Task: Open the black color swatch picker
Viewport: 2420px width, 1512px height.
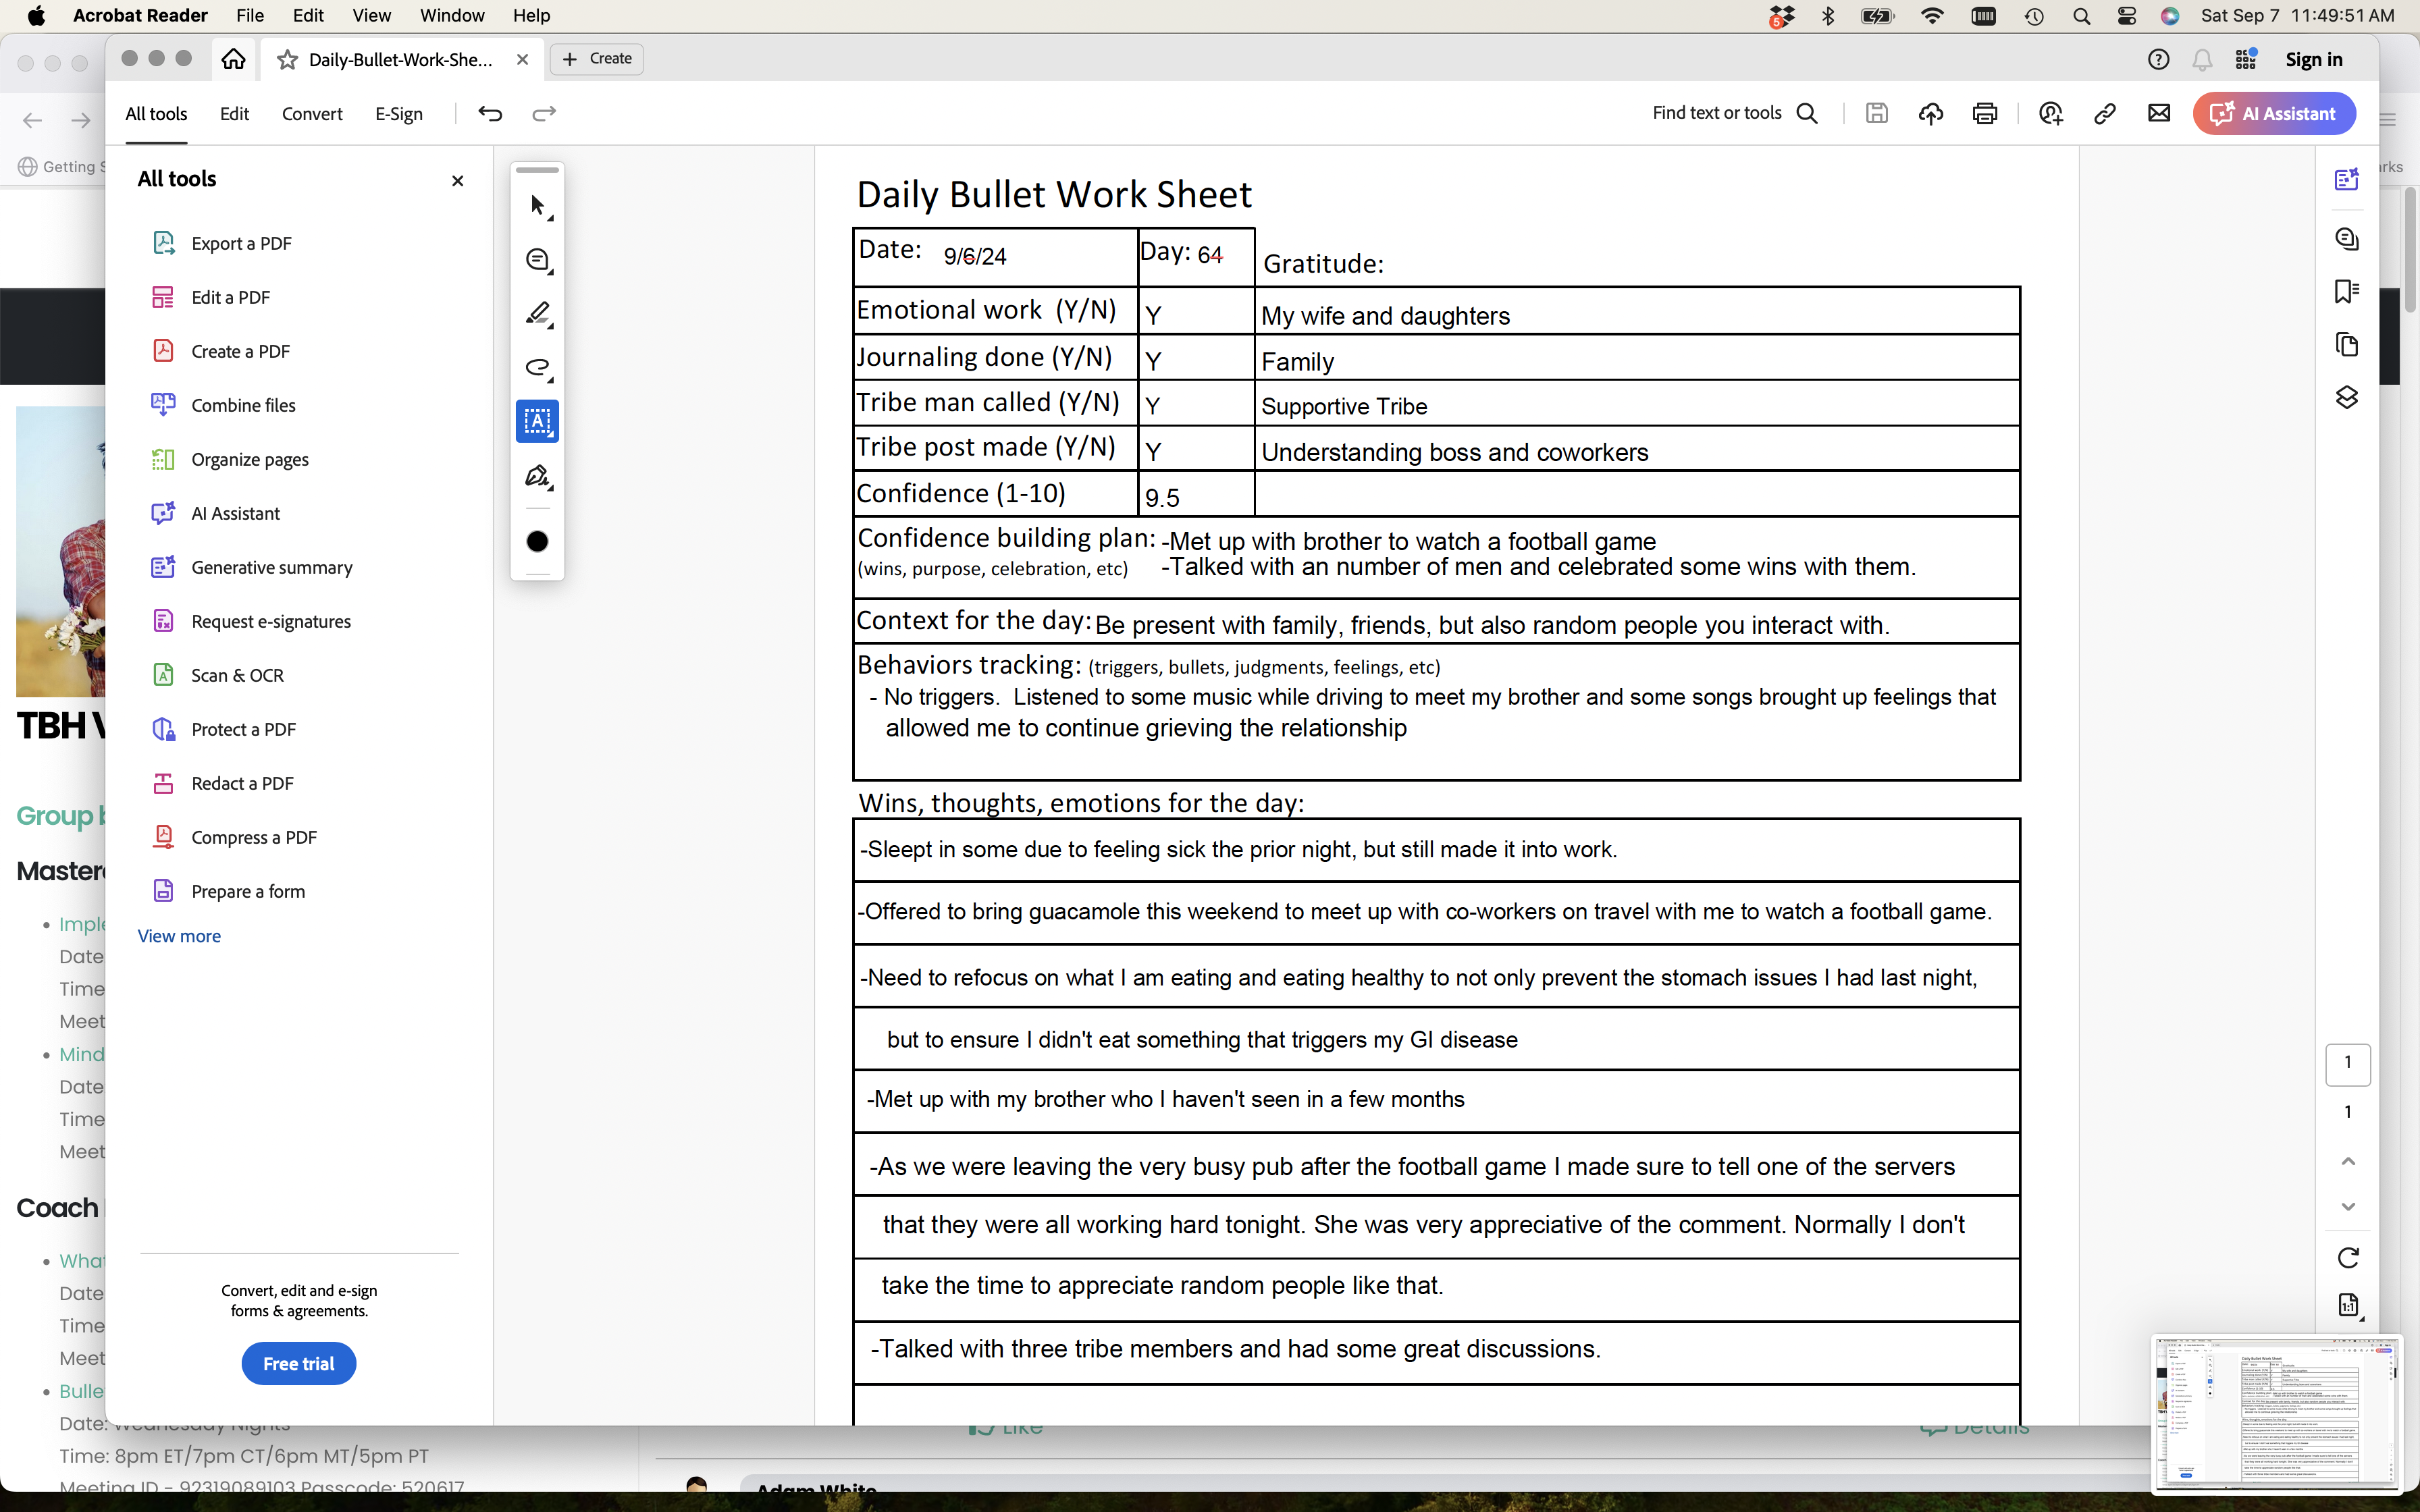Action: 538,541
